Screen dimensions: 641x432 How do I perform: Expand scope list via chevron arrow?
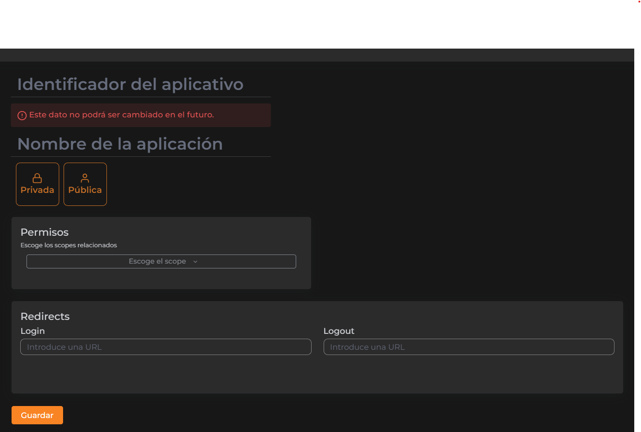(195, 262)
